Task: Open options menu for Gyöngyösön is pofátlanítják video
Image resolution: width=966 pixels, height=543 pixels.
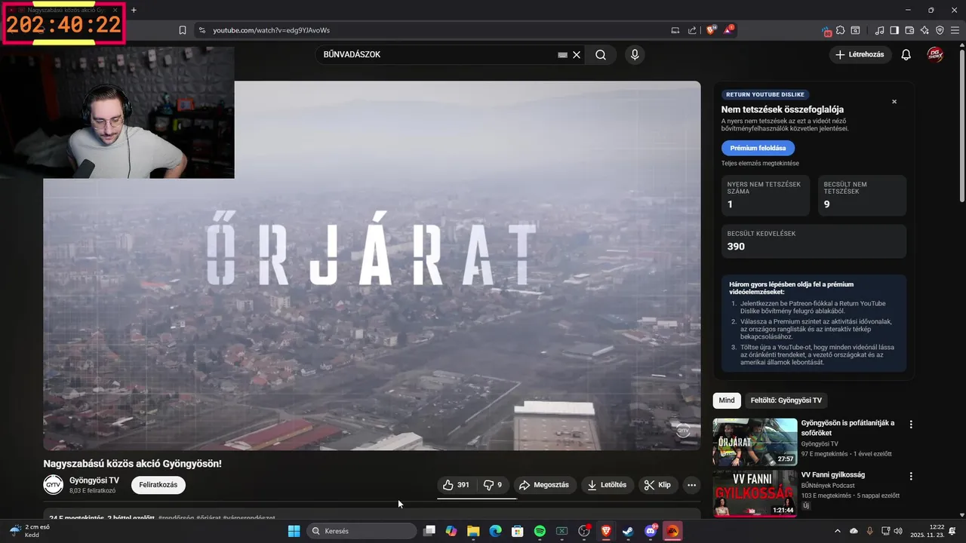Action: [911, 425]
